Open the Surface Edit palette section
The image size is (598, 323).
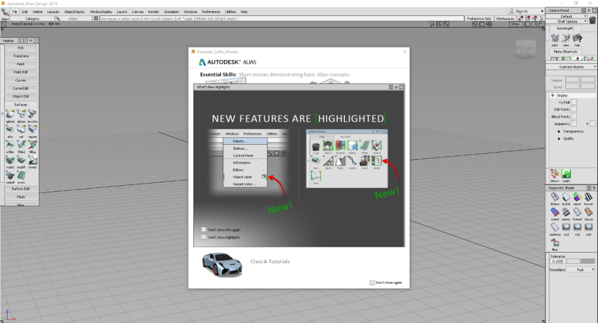pyautogui.click(x=21, y=189)
